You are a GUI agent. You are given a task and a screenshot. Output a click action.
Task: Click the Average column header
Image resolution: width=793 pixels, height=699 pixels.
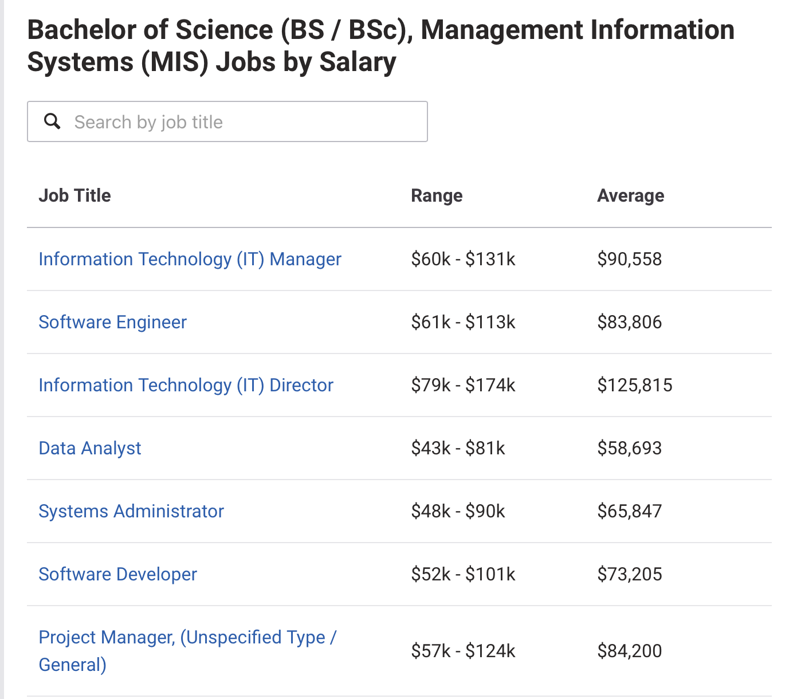click(x=630, y=195)
